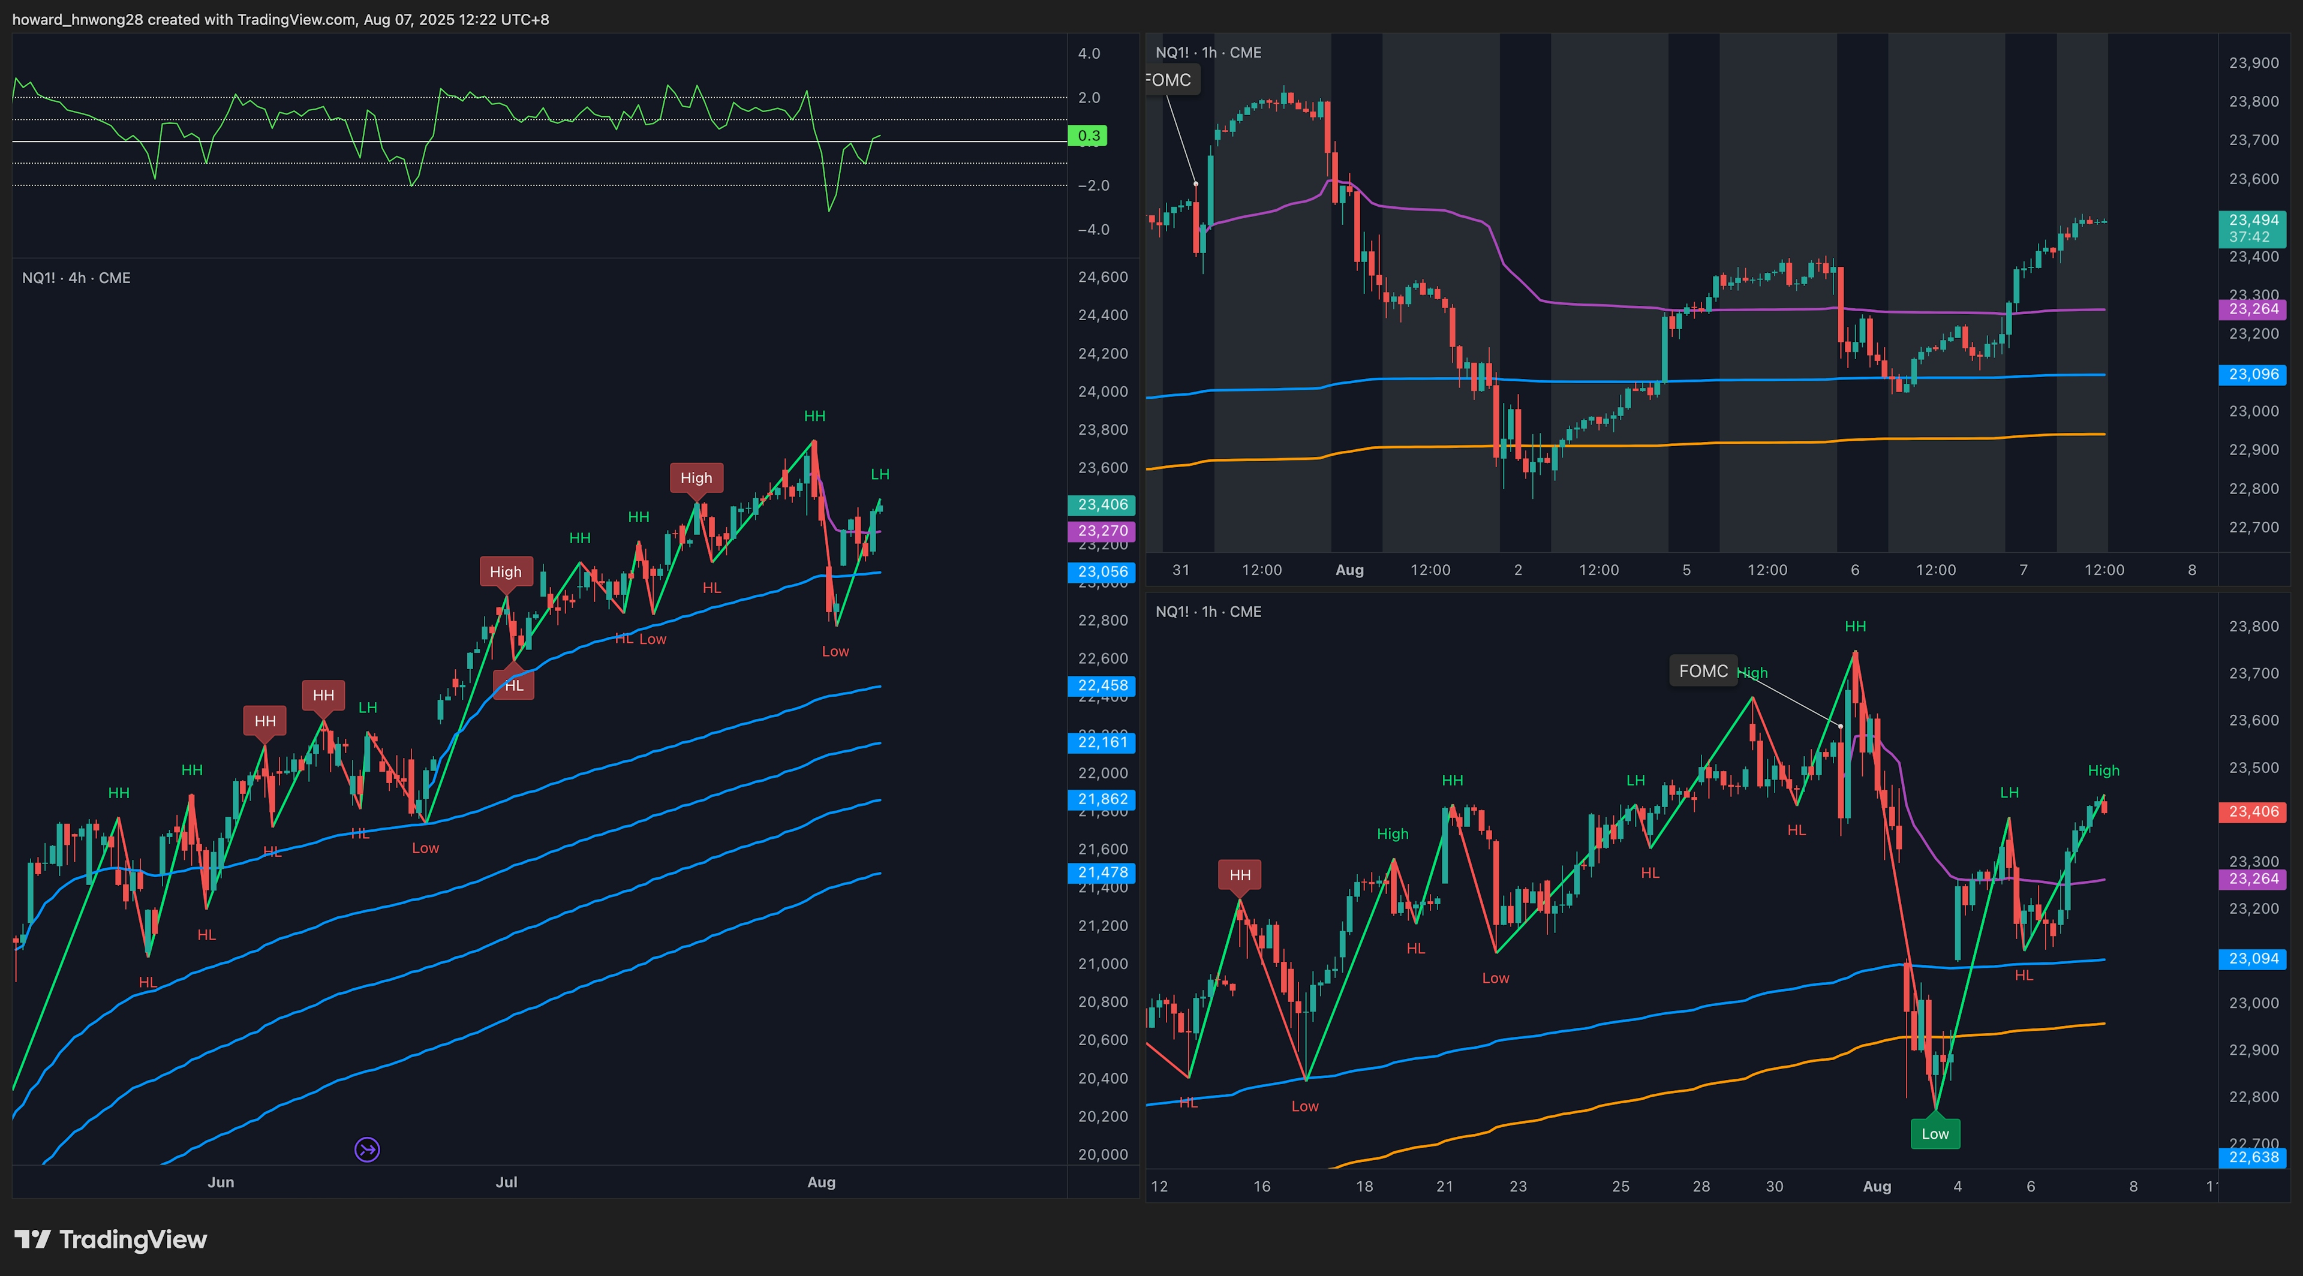Click the red HL marker on 4h chart

513,685
